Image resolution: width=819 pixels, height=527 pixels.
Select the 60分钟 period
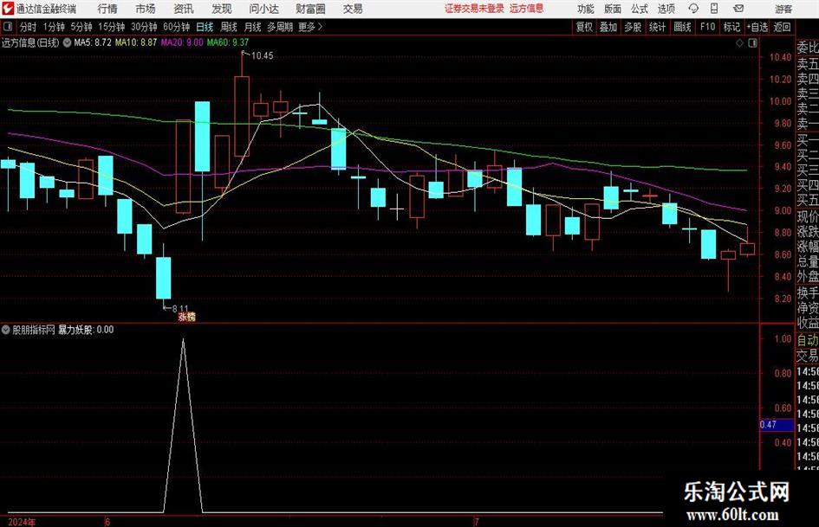point(176,27)
